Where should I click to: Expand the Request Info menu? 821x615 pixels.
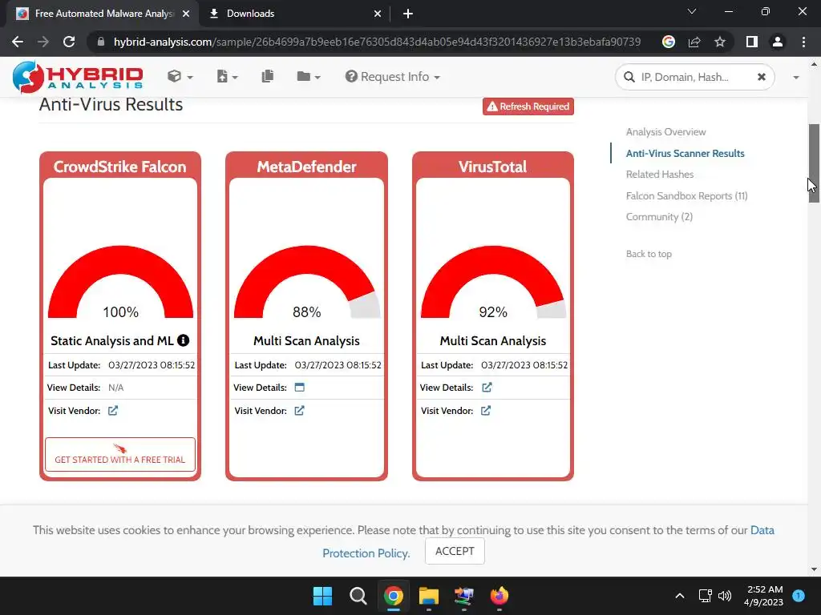pos(393,77)
